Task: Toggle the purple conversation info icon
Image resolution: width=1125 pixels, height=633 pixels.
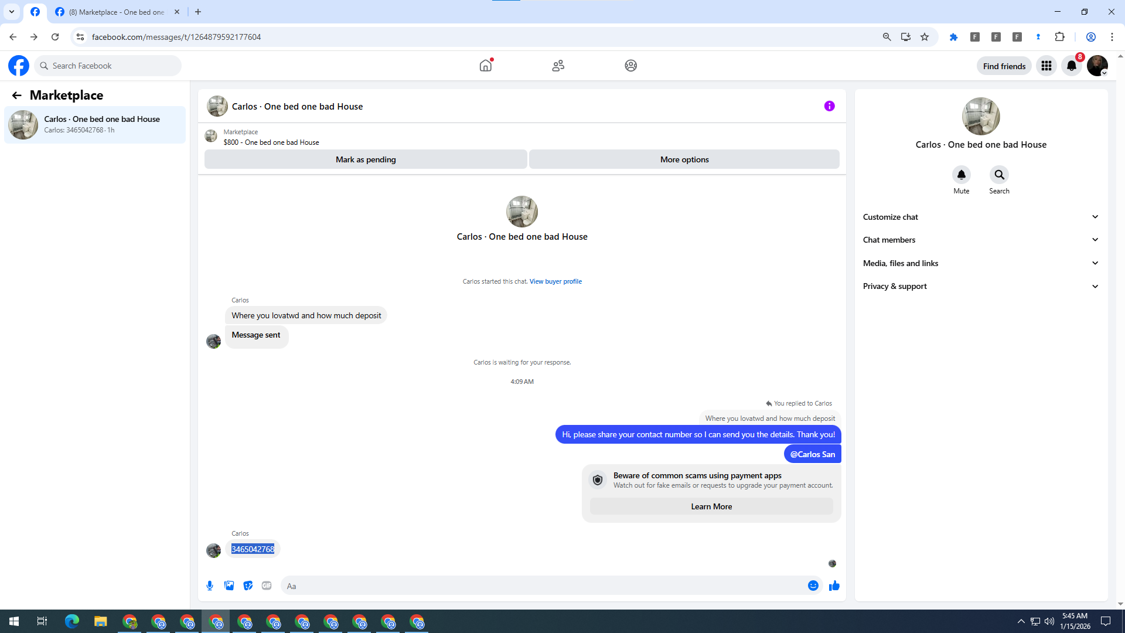Action: point(829,106)
